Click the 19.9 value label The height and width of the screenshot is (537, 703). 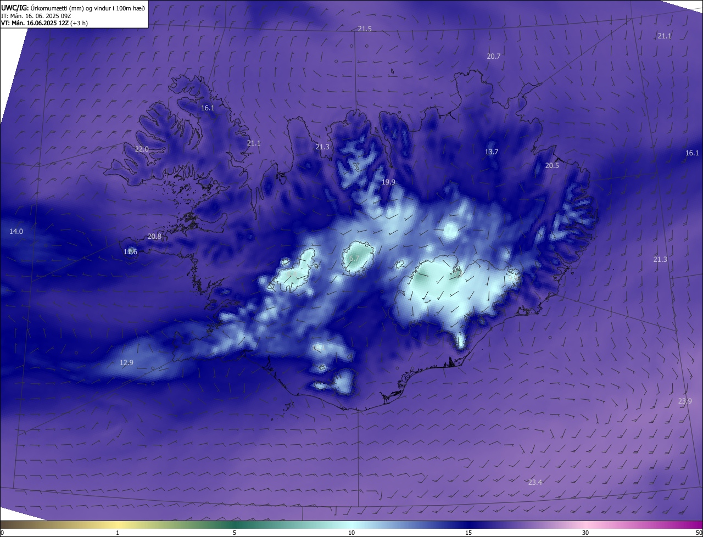pos(388,182)
